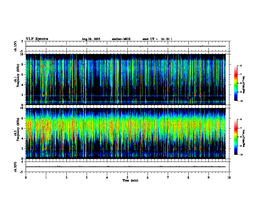Click the ch.1 colorbar "log(PSD)" label
Screen dimensions: 258x199
pyautogui.click(x=244, y=85)
